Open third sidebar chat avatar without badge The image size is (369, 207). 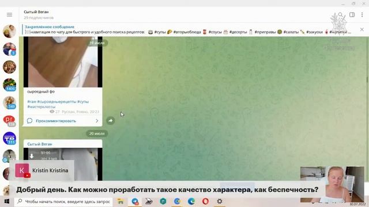point(9,67)
